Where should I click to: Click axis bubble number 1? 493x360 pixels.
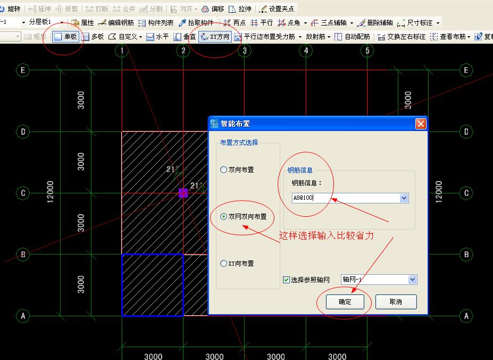point(122,51)
